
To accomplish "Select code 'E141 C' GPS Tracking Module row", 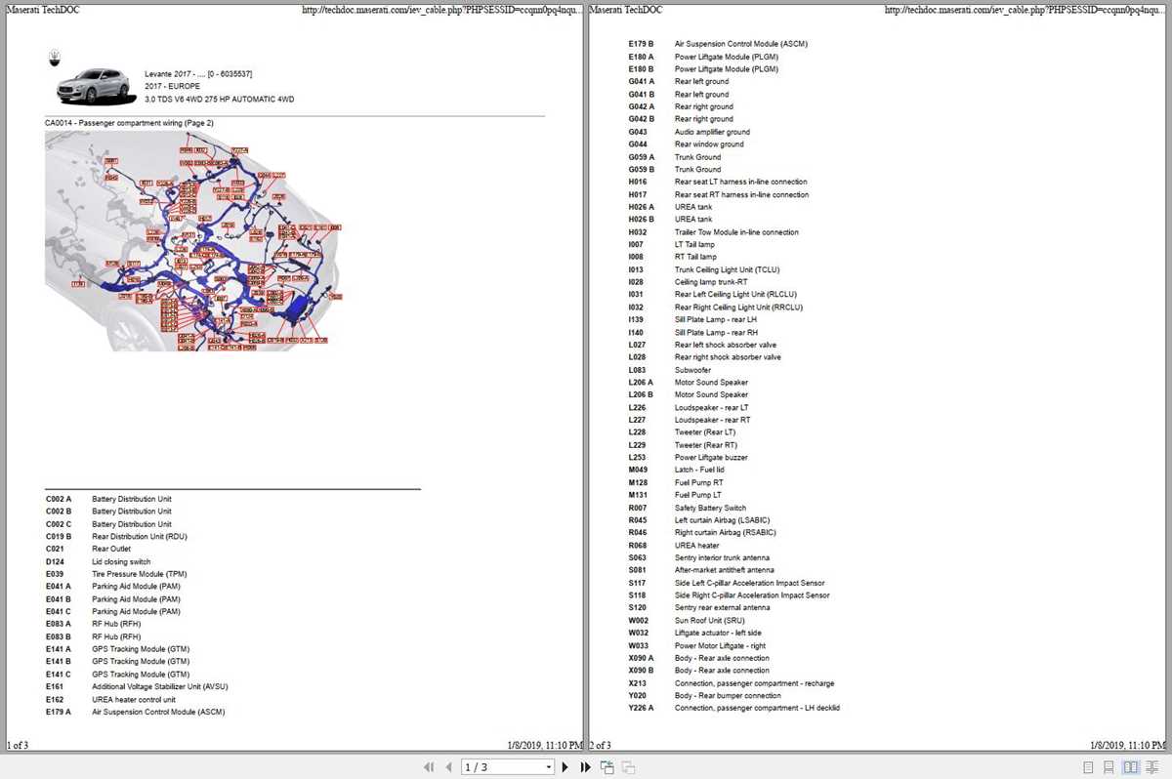I will coord(59,675).
